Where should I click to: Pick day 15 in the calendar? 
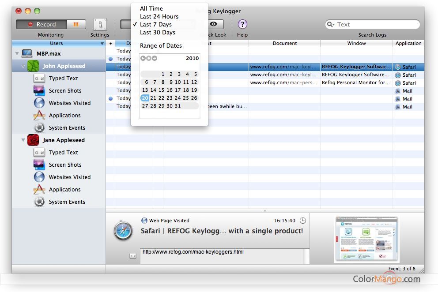(162, 90)
